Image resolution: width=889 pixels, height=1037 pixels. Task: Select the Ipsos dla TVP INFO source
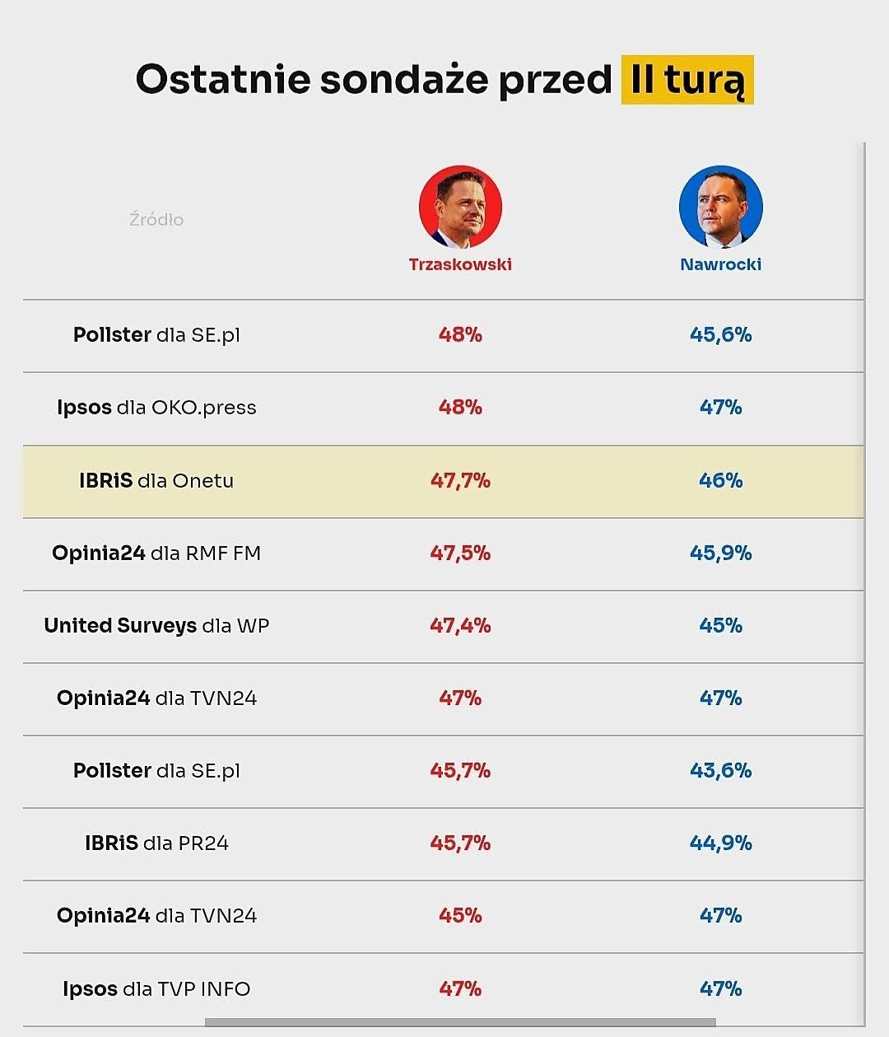click(x=156, y=988)
